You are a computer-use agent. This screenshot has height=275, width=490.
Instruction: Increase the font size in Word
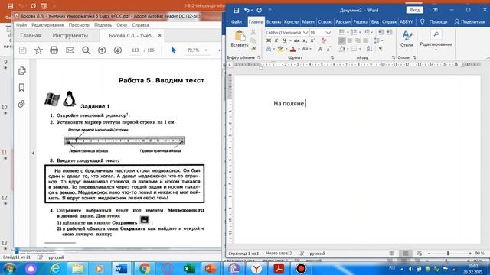(321, 49)
